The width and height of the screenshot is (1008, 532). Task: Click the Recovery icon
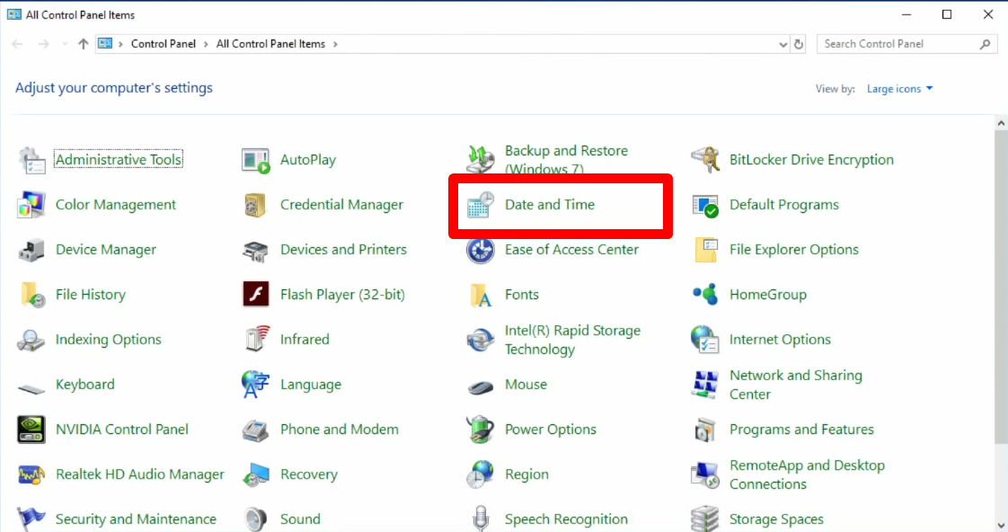256,474
